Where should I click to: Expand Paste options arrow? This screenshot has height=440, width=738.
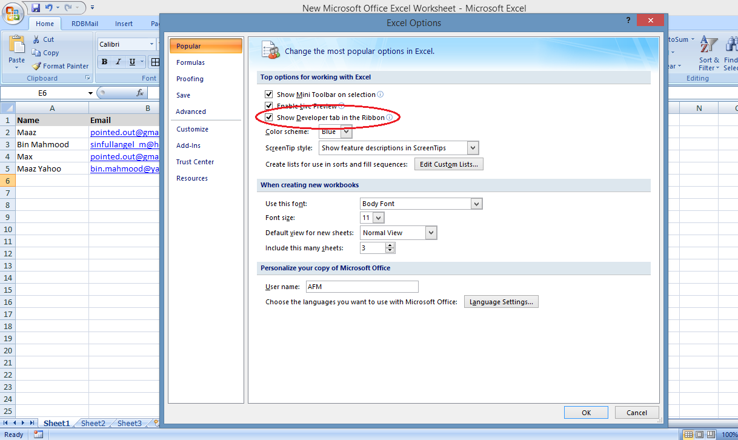coord(17,67)
